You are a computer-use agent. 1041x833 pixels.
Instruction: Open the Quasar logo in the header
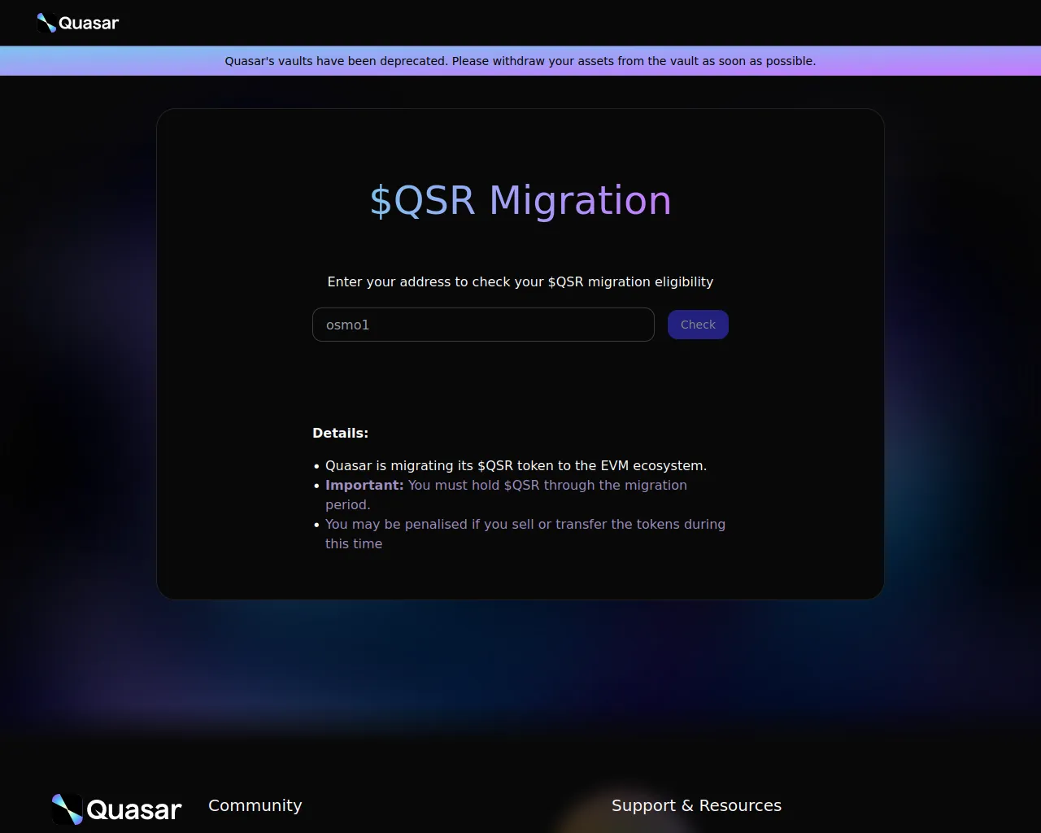78,23
